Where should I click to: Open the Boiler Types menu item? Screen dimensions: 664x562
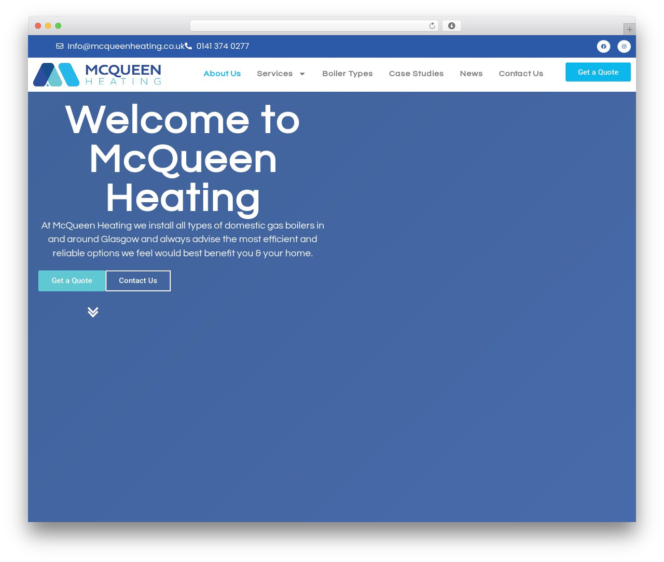pyautogui.click(x=348, y=74)
